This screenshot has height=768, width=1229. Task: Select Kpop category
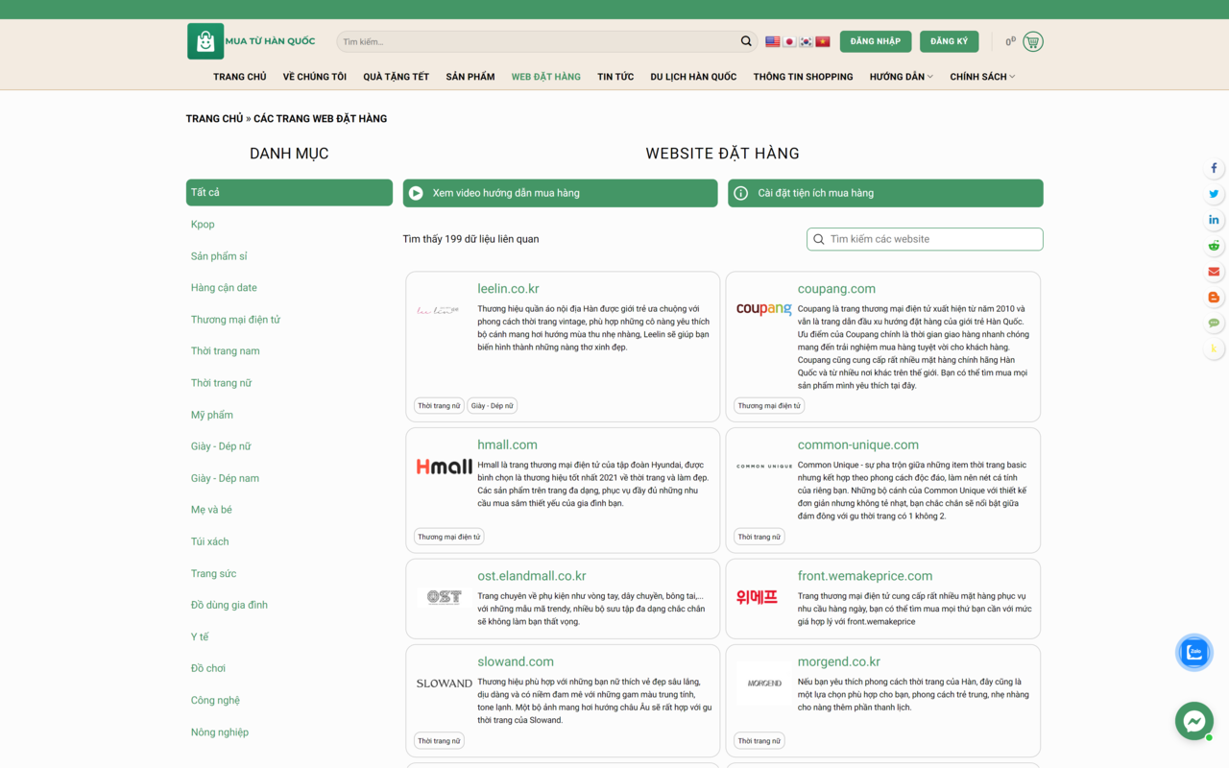tap(203, 225)
